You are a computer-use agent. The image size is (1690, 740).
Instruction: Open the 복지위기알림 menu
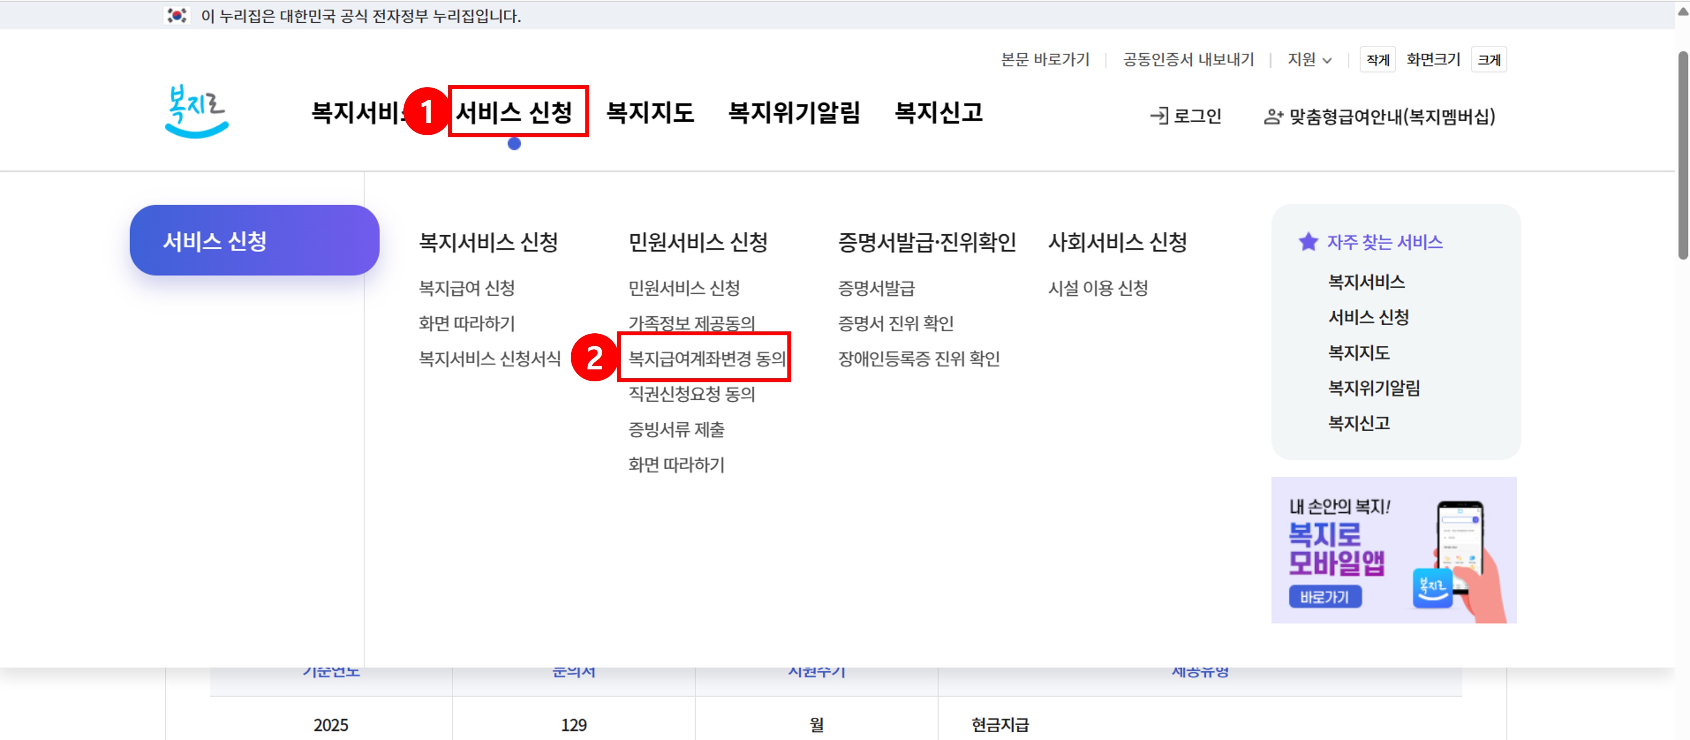pos(794,112)
